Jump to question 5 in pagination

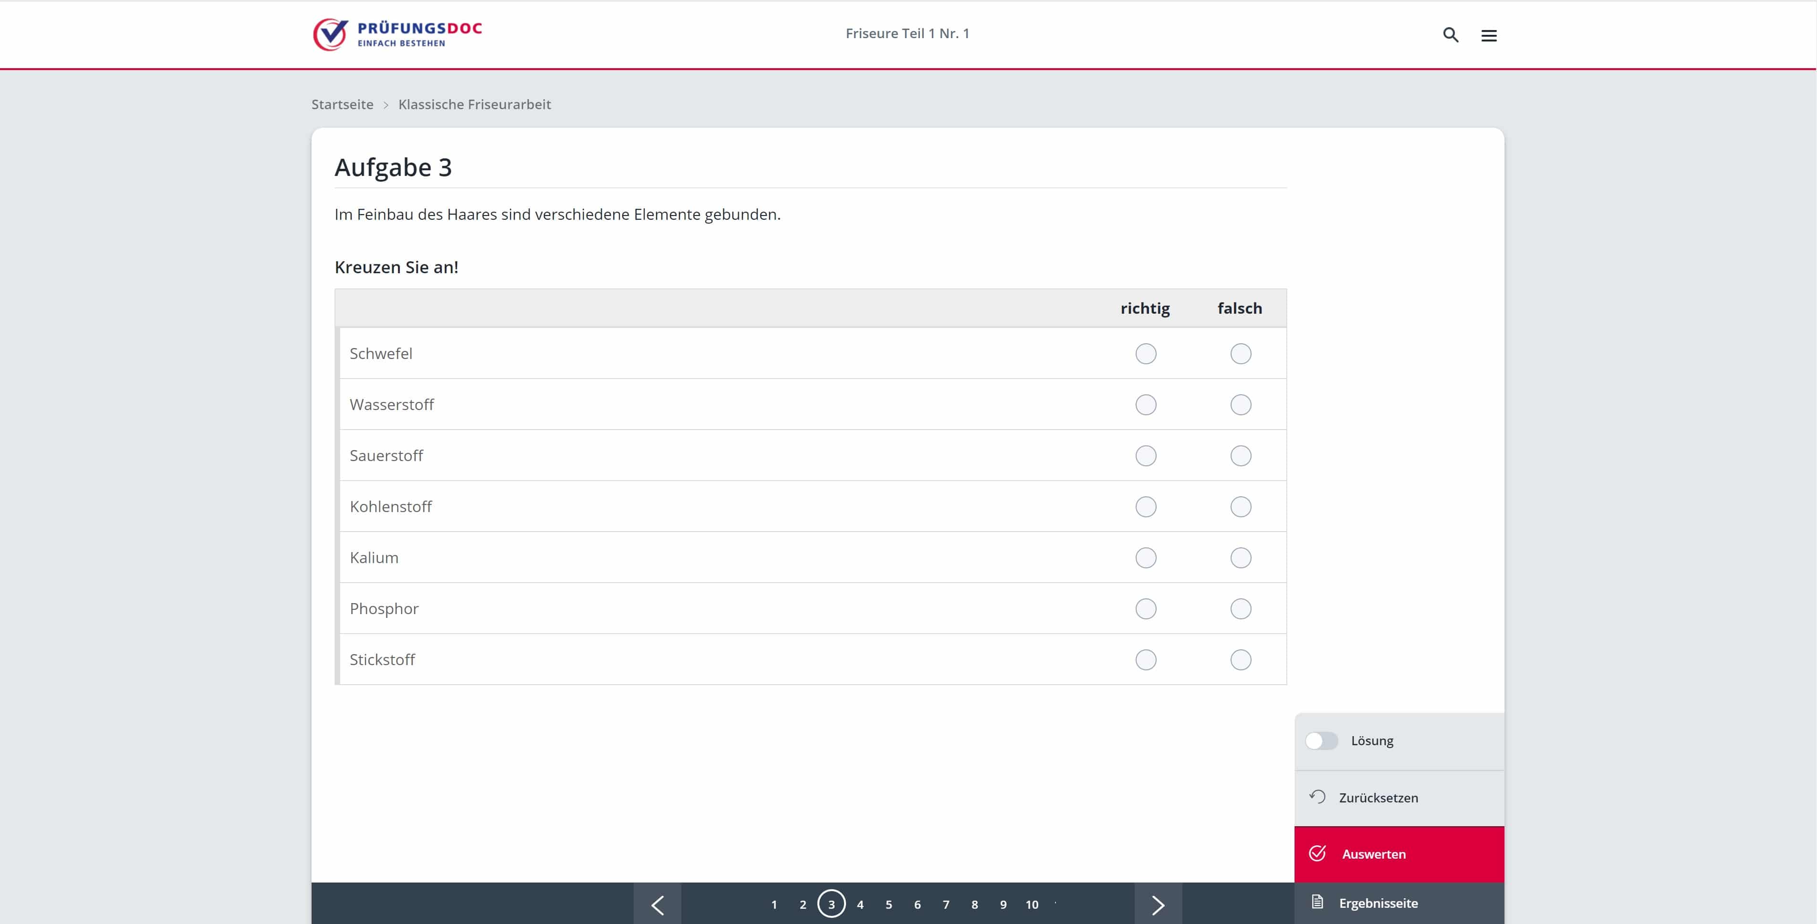pyautogui.click(x=888, y=904)
